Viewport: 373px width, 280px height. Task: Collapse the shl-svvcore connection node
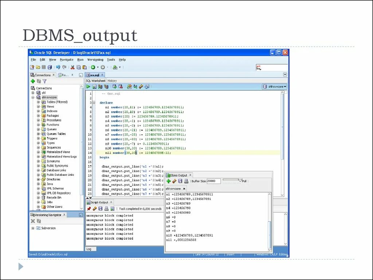(x=33, y=97)
